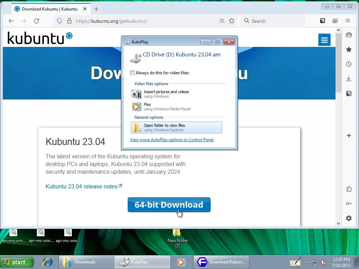Open the browser main menu
The width and height of the screenshot is (359, 269).
pos(348,21)
